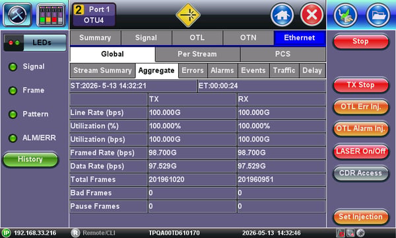Open the Stream Summary tab
The image size is (396, 238).
click(x=102, y=71)
